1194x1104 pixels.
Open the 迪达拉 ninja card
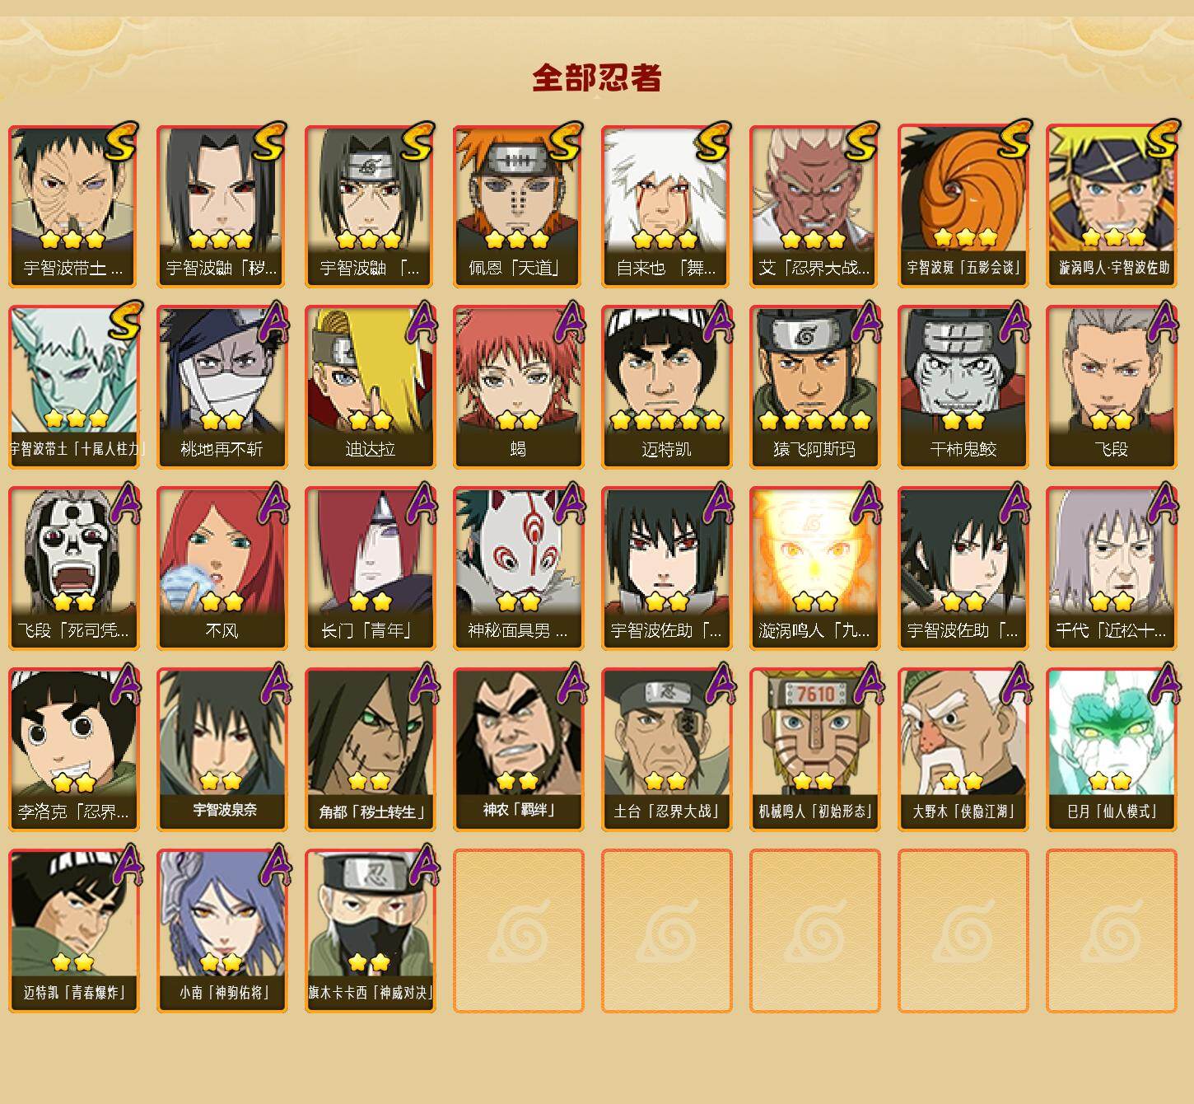tap(370, 387)
